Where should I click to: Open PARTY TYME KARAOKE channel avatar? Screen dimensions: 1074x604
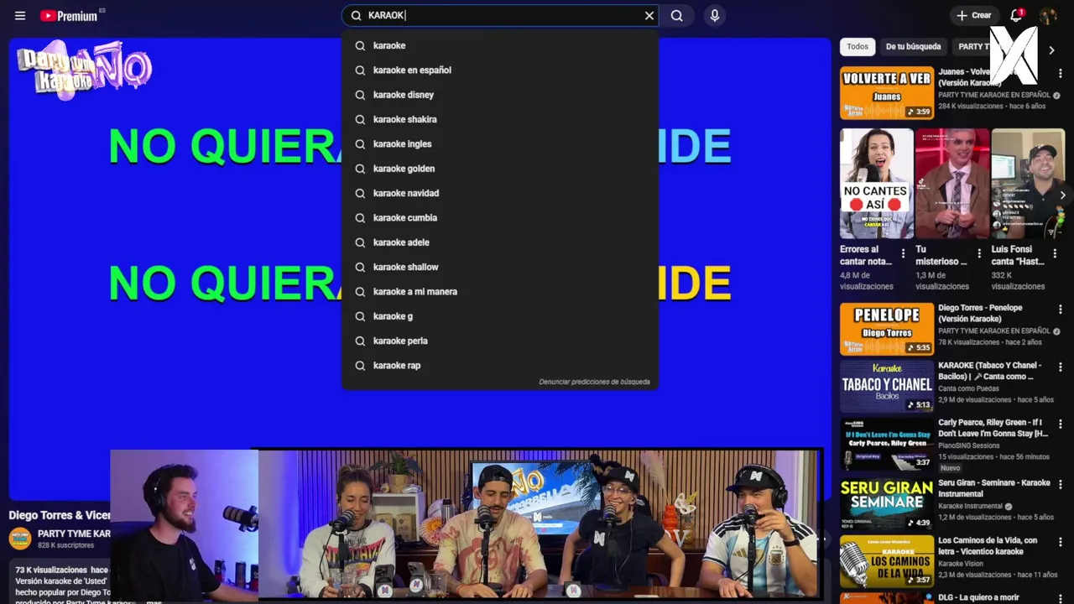[20, 538]
